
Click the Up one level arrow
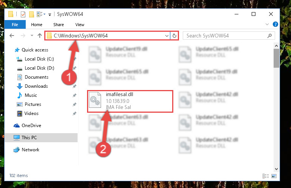point(39,36)
